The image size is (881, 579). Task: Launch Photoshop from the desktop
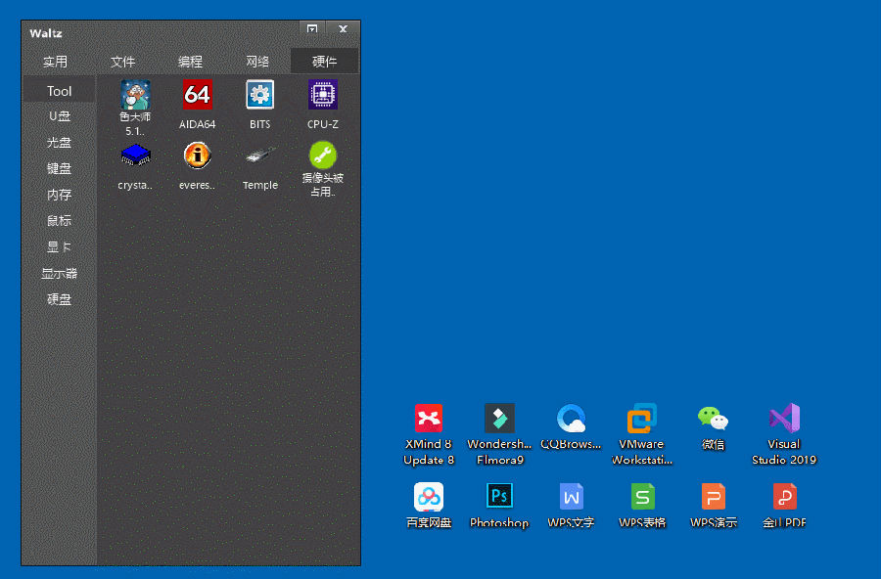[x=499, y=497]
